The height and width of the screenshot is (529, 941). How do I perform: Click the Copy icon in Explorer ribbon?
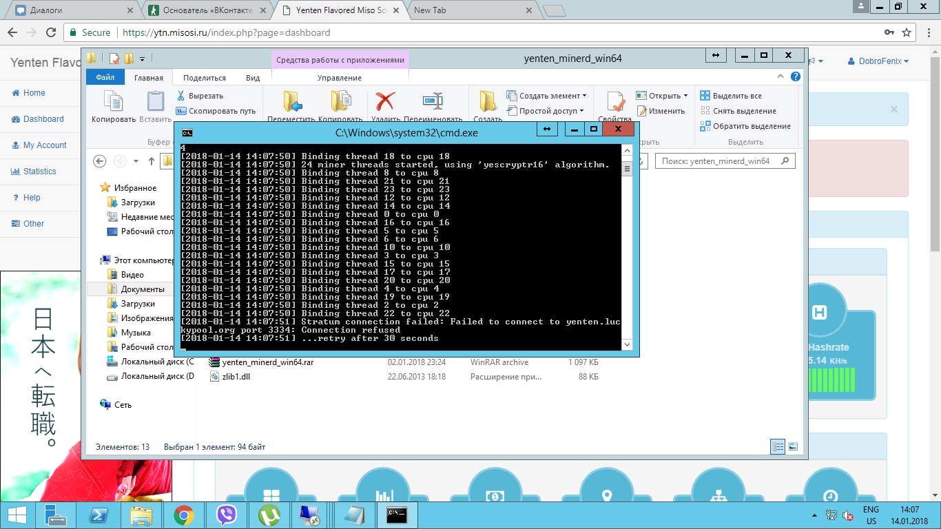[113, 102]
